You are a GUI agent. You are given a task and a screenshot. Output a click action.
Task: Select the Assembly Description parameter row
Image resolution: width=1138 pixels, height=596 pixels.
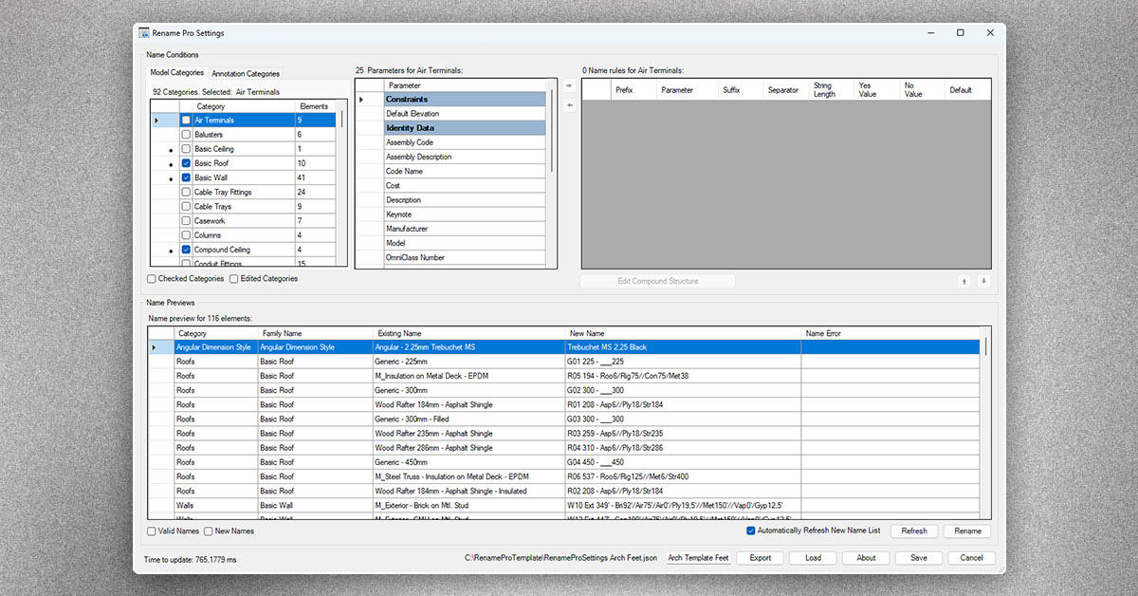[x=451, y=157]
